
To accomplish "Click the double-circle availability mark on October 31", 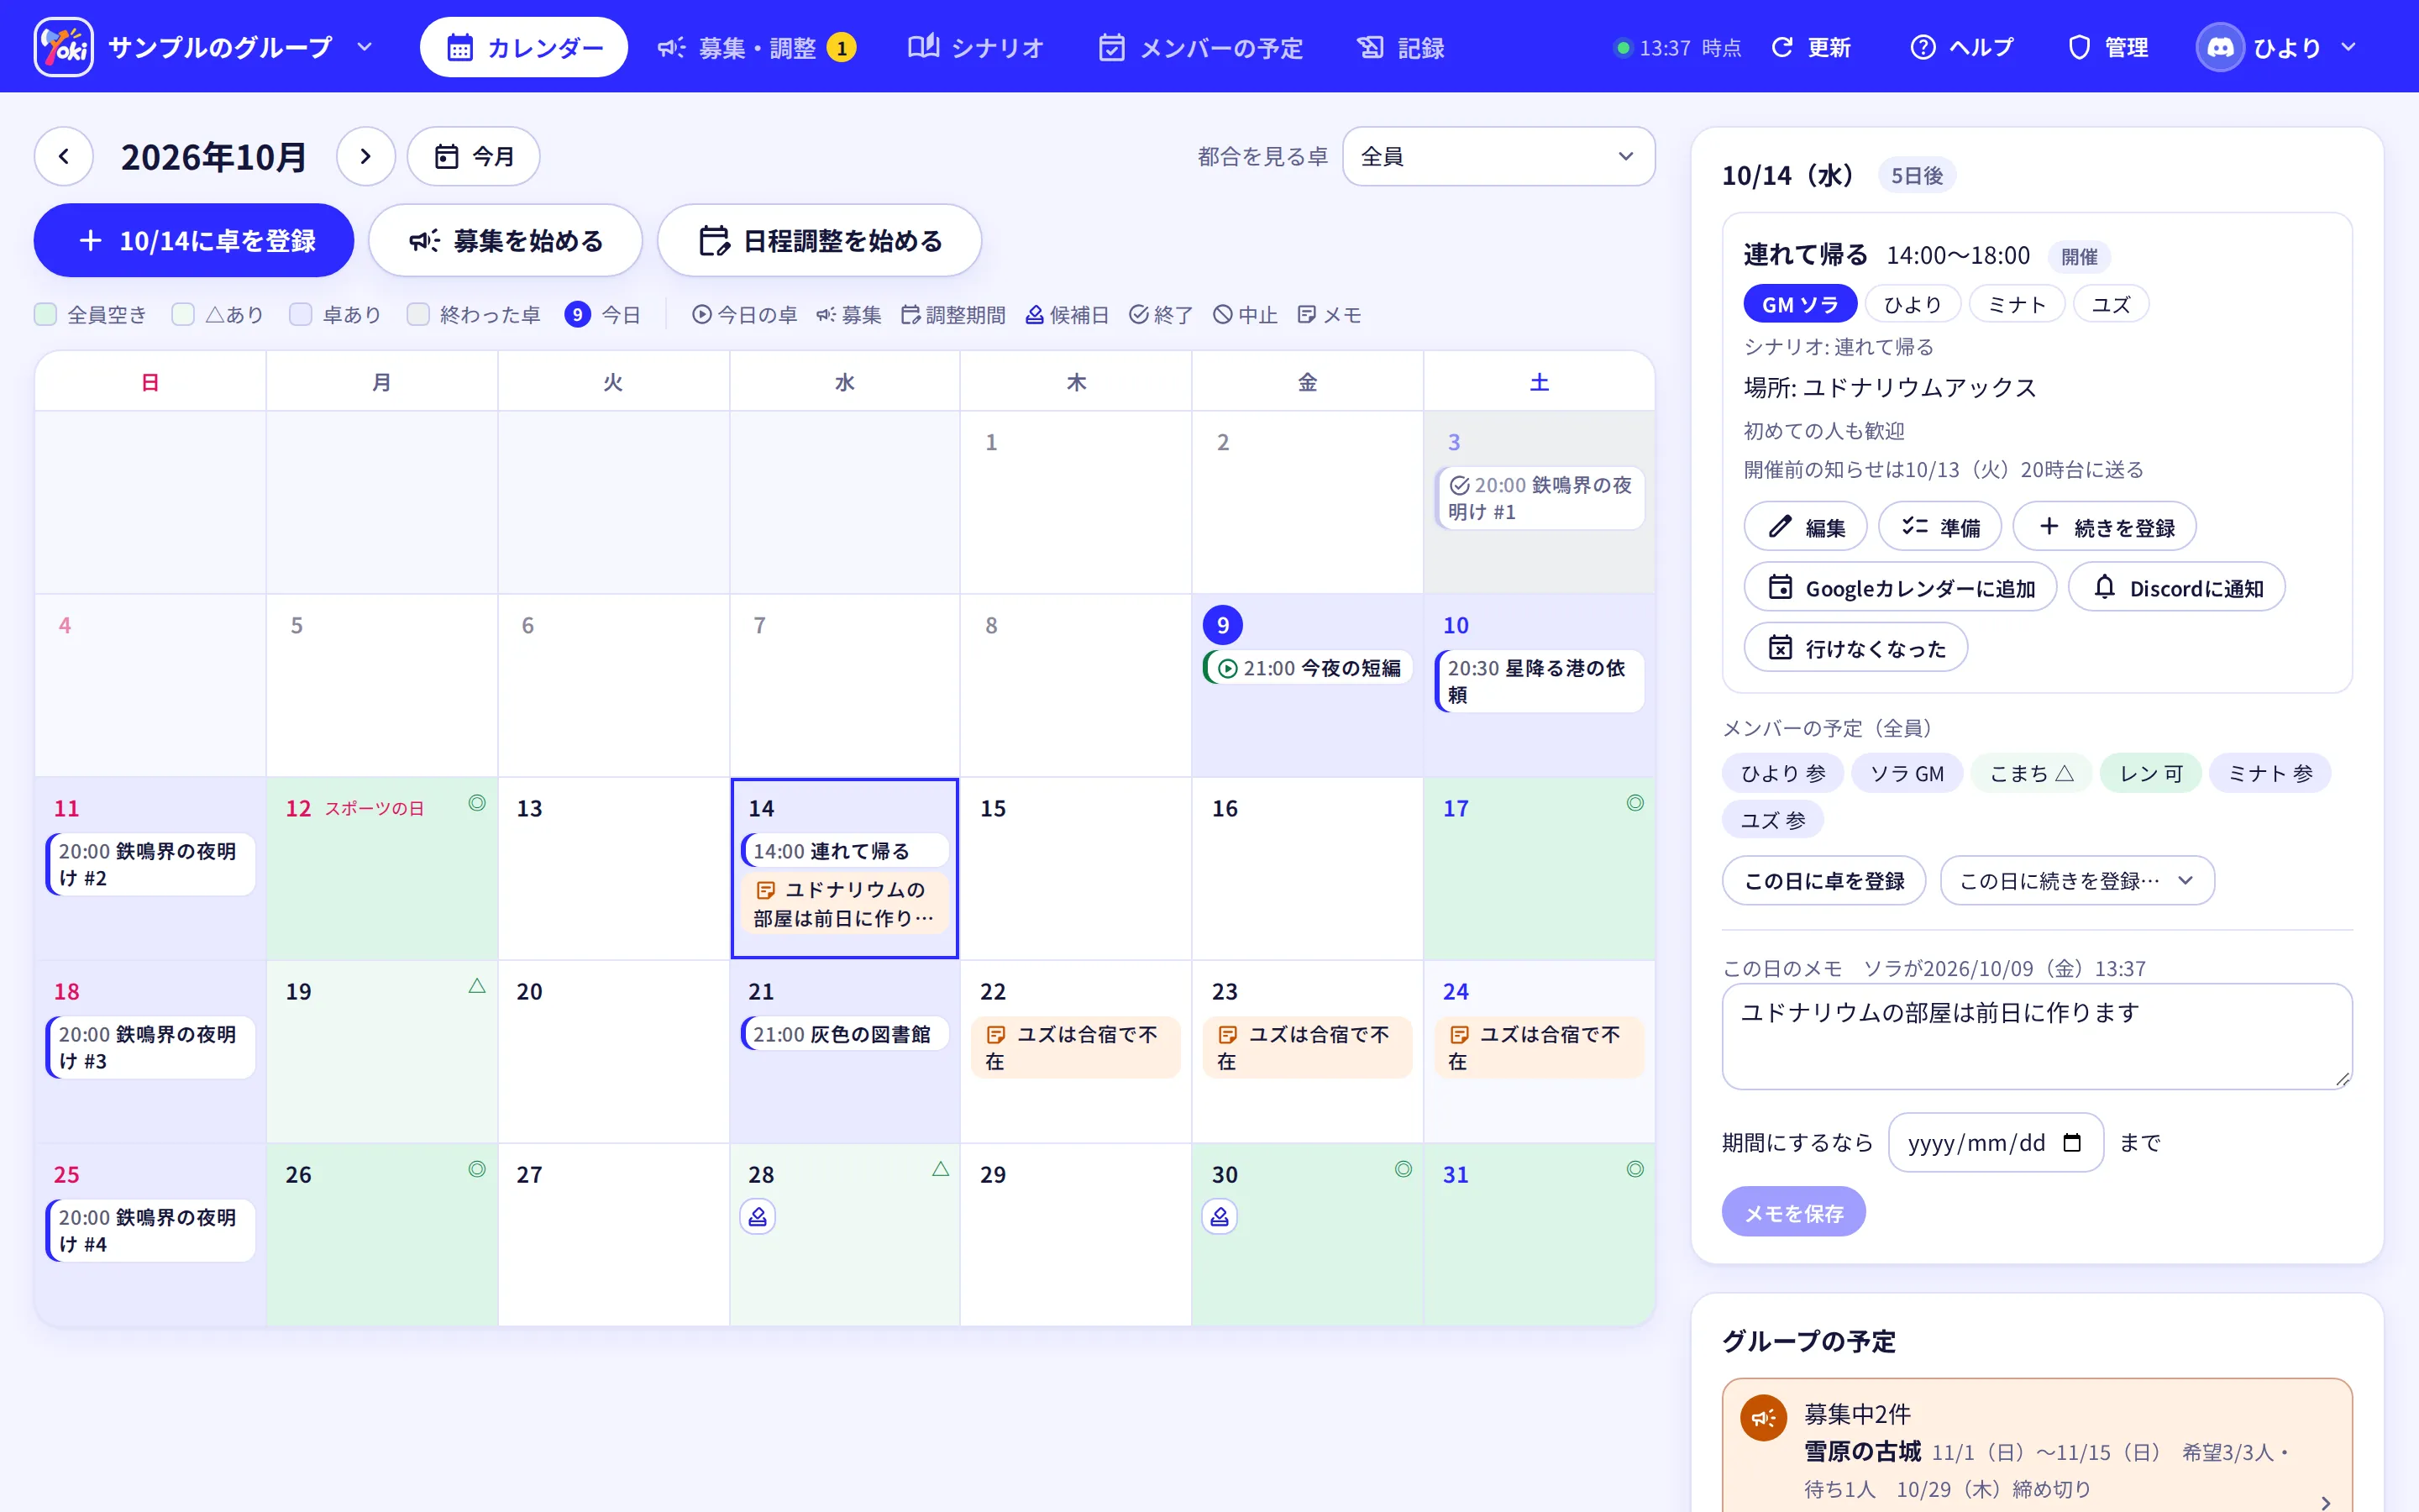I will coord(1635,1169).
